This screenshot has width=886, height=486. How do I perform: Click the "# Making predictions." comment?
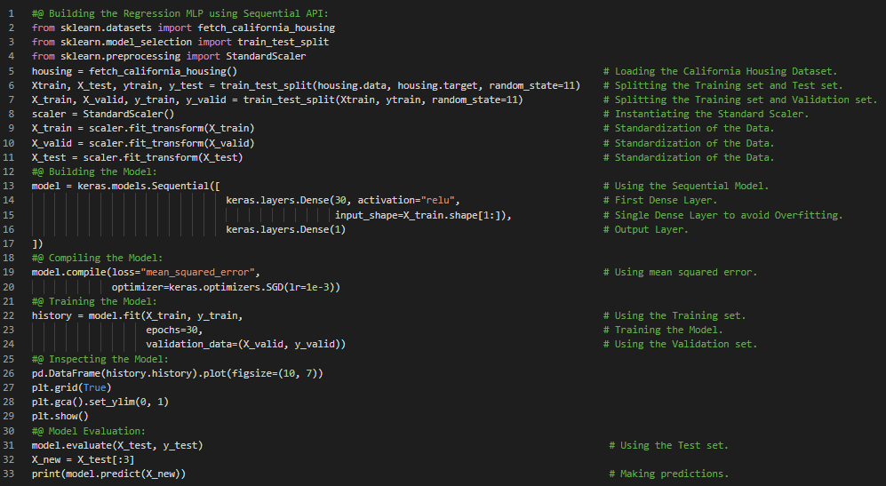(x=668, y=474)
